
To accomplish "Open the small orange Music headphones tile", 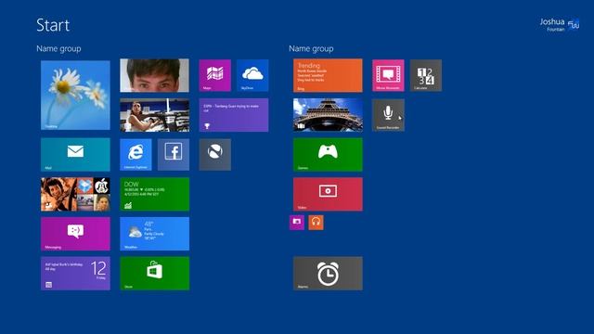I will coord(316,223).
